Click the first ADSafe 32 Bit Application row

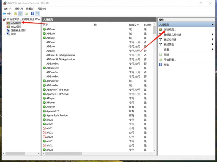pos(97,55)
